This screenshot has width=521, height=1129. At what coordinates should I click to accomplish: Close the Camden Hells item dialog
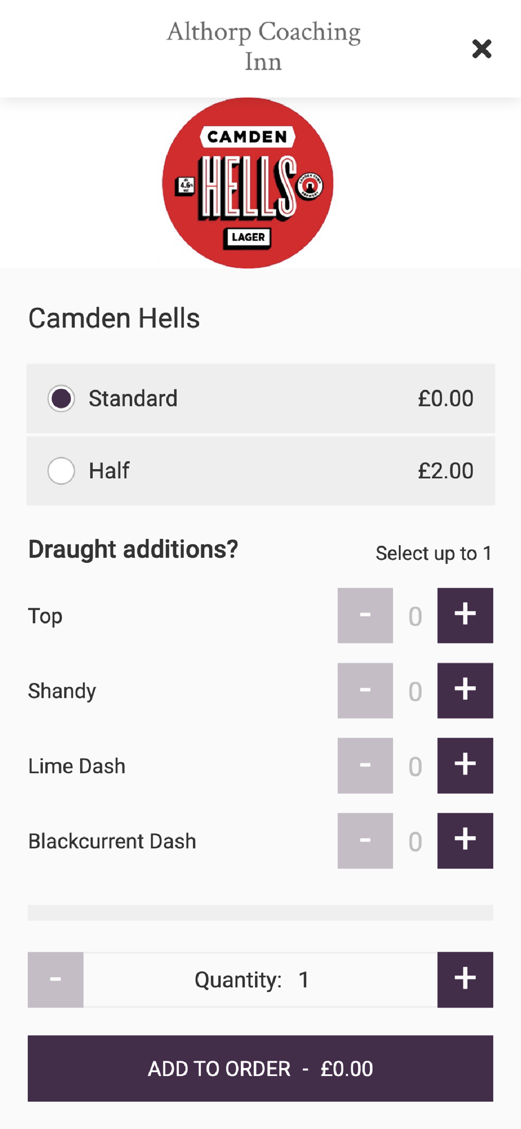pyautogui.click(x=482, y=49)
